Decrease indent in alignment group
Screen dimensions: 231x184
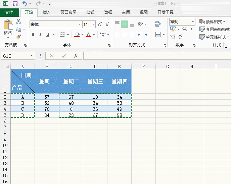[x=140, y=35]
